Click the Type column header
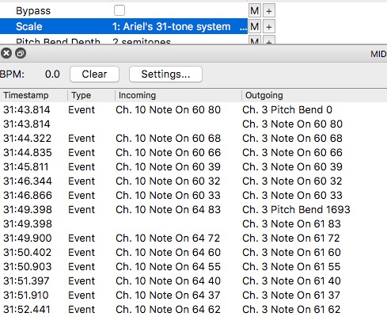Image resolution: width=387 pixels, height=332 pixels. [x=82, y=95]
